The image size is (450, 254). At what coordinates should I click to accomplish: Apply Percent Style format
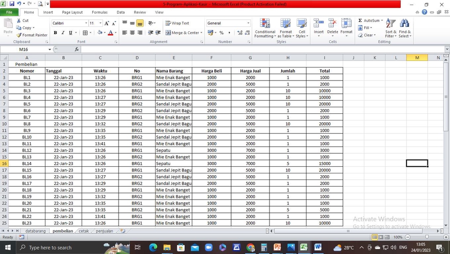coord(221,33)
